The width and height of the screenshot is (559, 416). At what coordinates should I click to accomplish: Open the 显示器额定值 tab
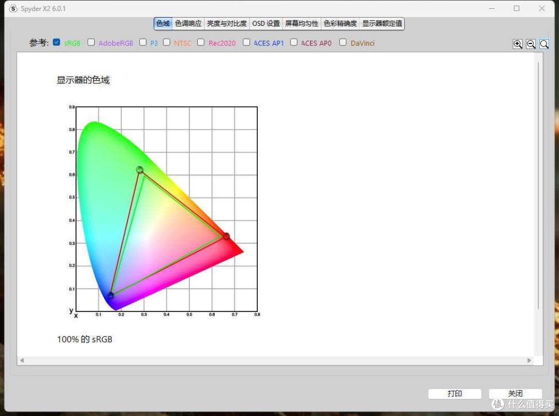coord(382,23)
